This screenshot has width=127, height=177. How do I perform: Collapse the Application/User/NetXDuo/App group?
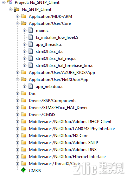[17, 80]
